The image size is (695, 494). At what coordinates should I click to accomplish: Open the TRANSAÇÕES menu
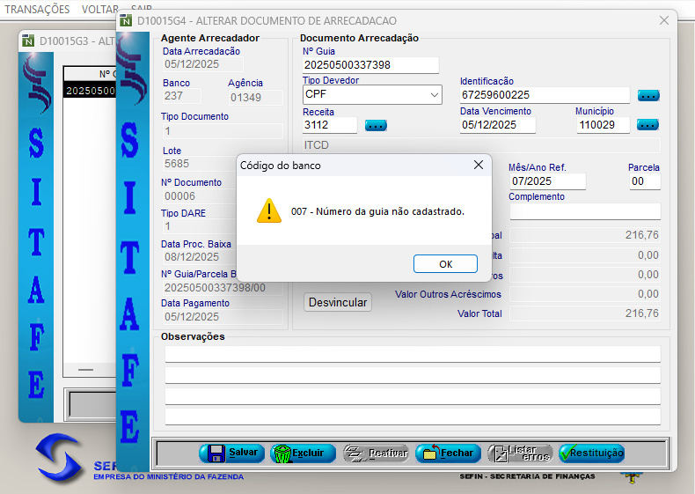38,8
